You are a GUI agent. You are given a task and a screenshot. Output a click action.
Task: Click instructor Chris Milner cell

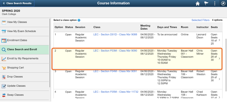pos(200,52)
